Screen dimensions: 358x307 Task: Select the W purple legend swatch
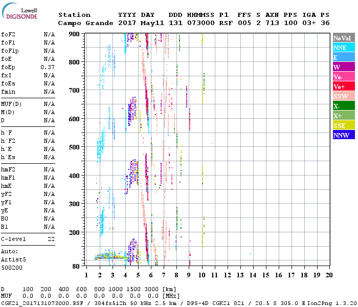click(x=344, y=67)
